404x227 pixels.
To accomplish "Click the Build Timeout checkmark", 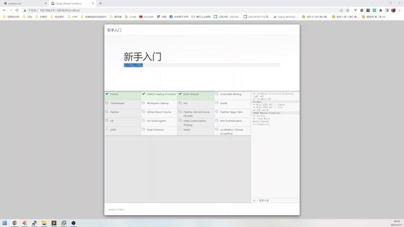I will (180, 94).
